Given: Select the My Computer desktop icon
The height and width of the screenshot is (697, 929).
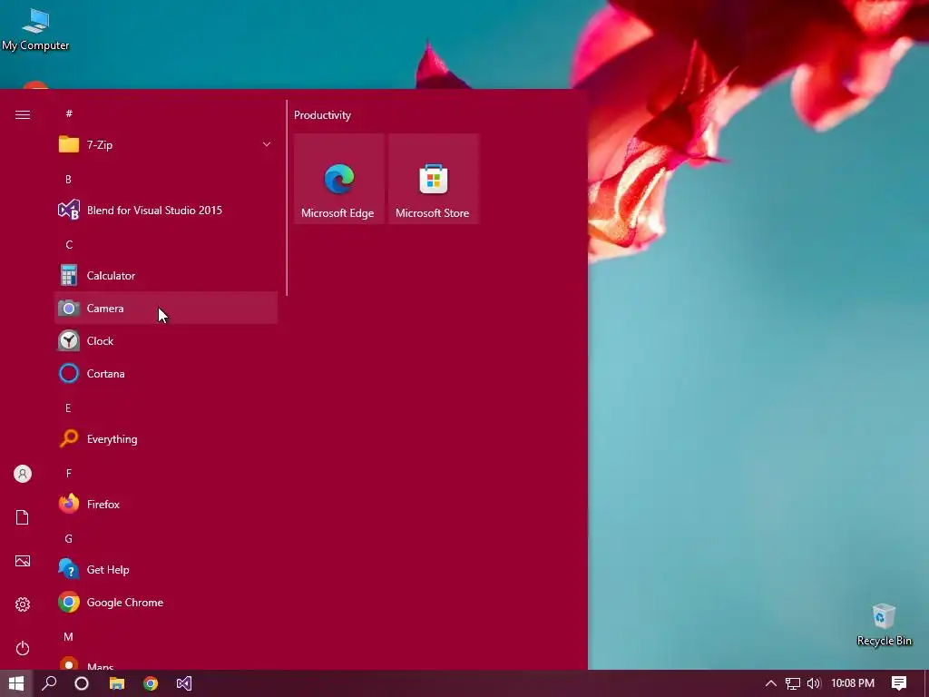Looking at the screenshot, I should (x=35, y=30).
